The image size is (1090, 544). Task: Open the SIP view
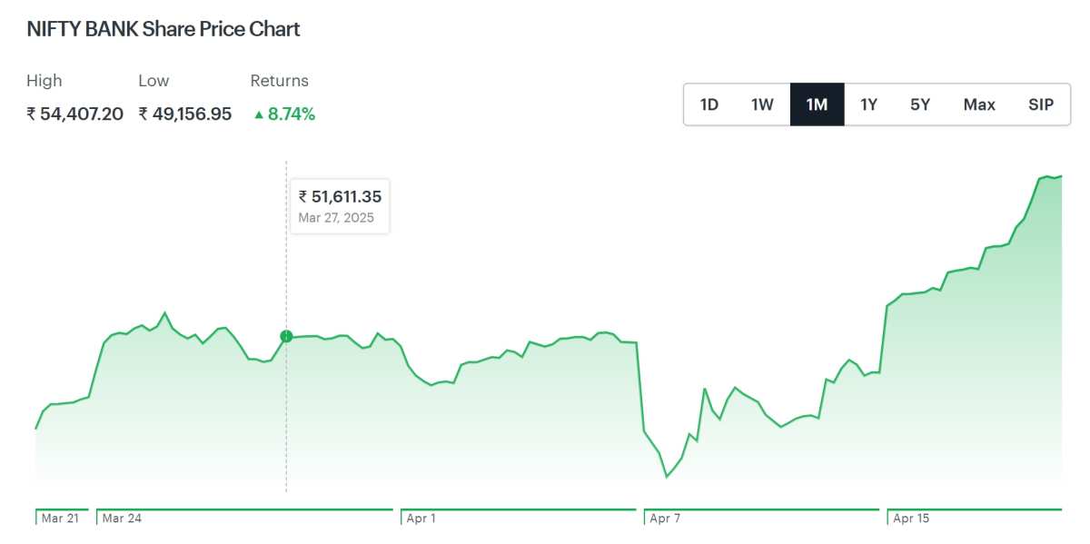[1041, 104]
